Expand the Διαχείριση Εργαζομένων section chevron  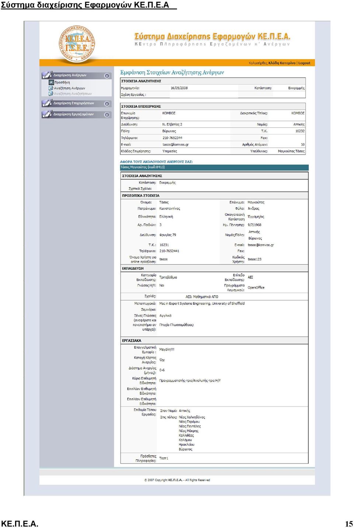tap(107, 115)
